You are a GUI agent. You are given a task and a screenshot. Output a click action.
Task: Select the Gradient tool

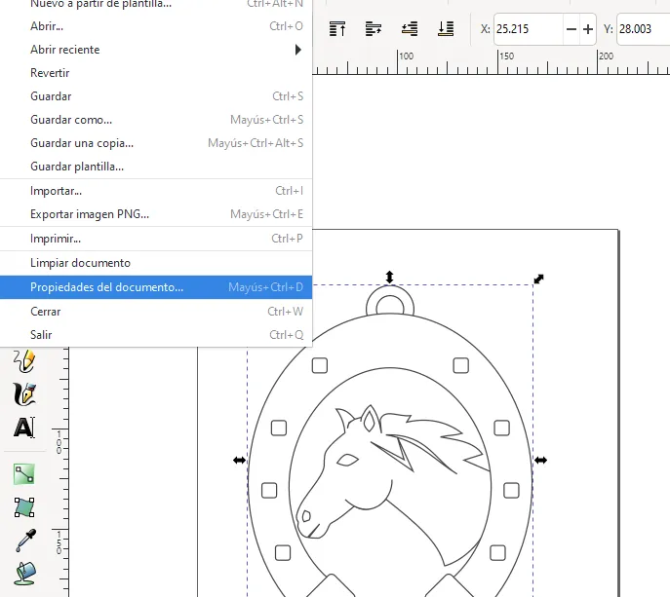[x=23, y=474]
